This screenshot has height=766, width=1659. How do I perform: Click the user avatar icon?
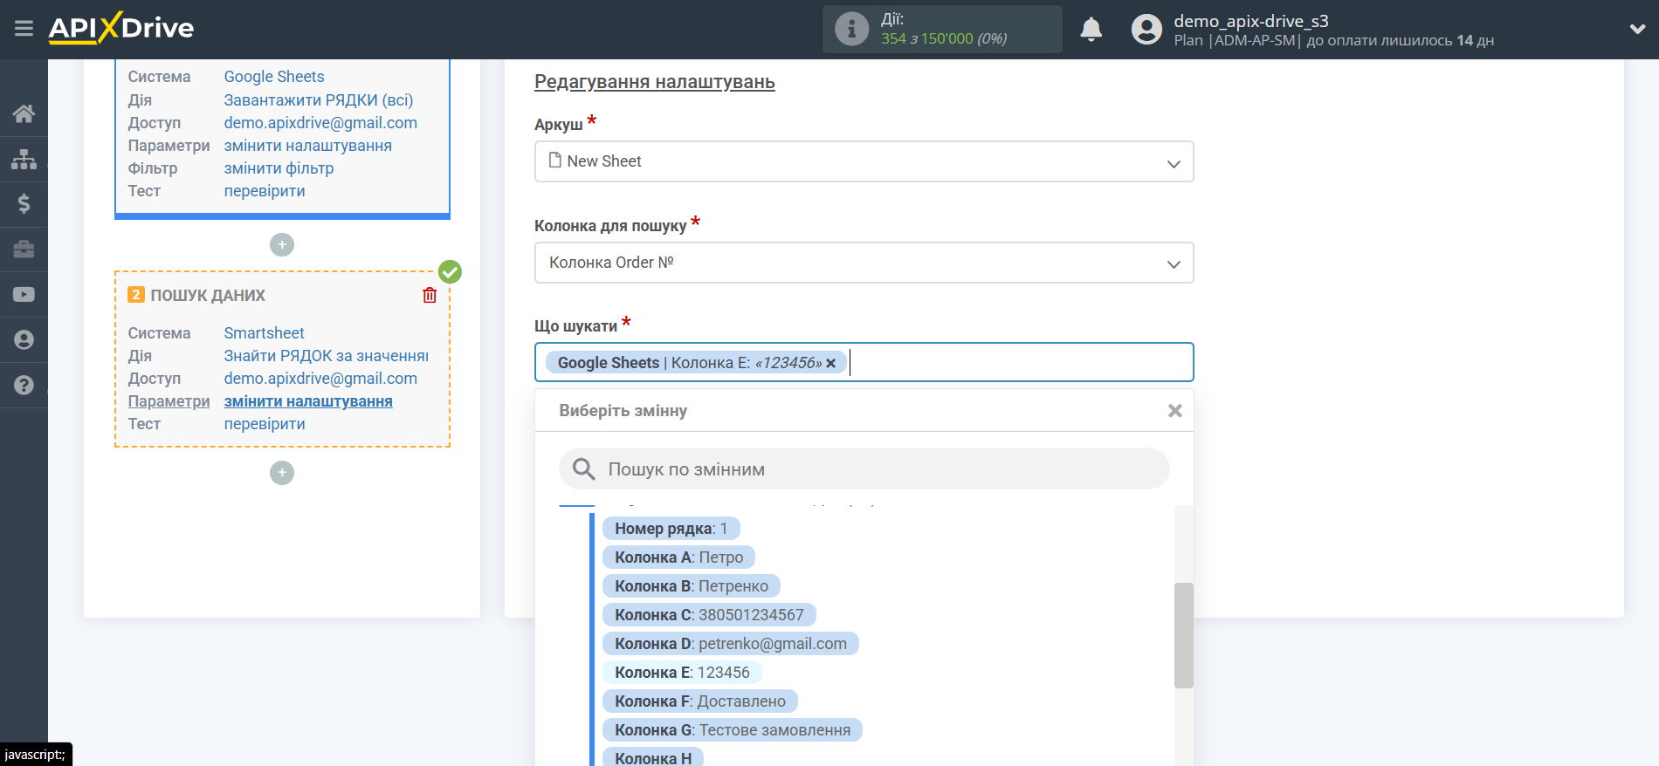[1146, 30]
